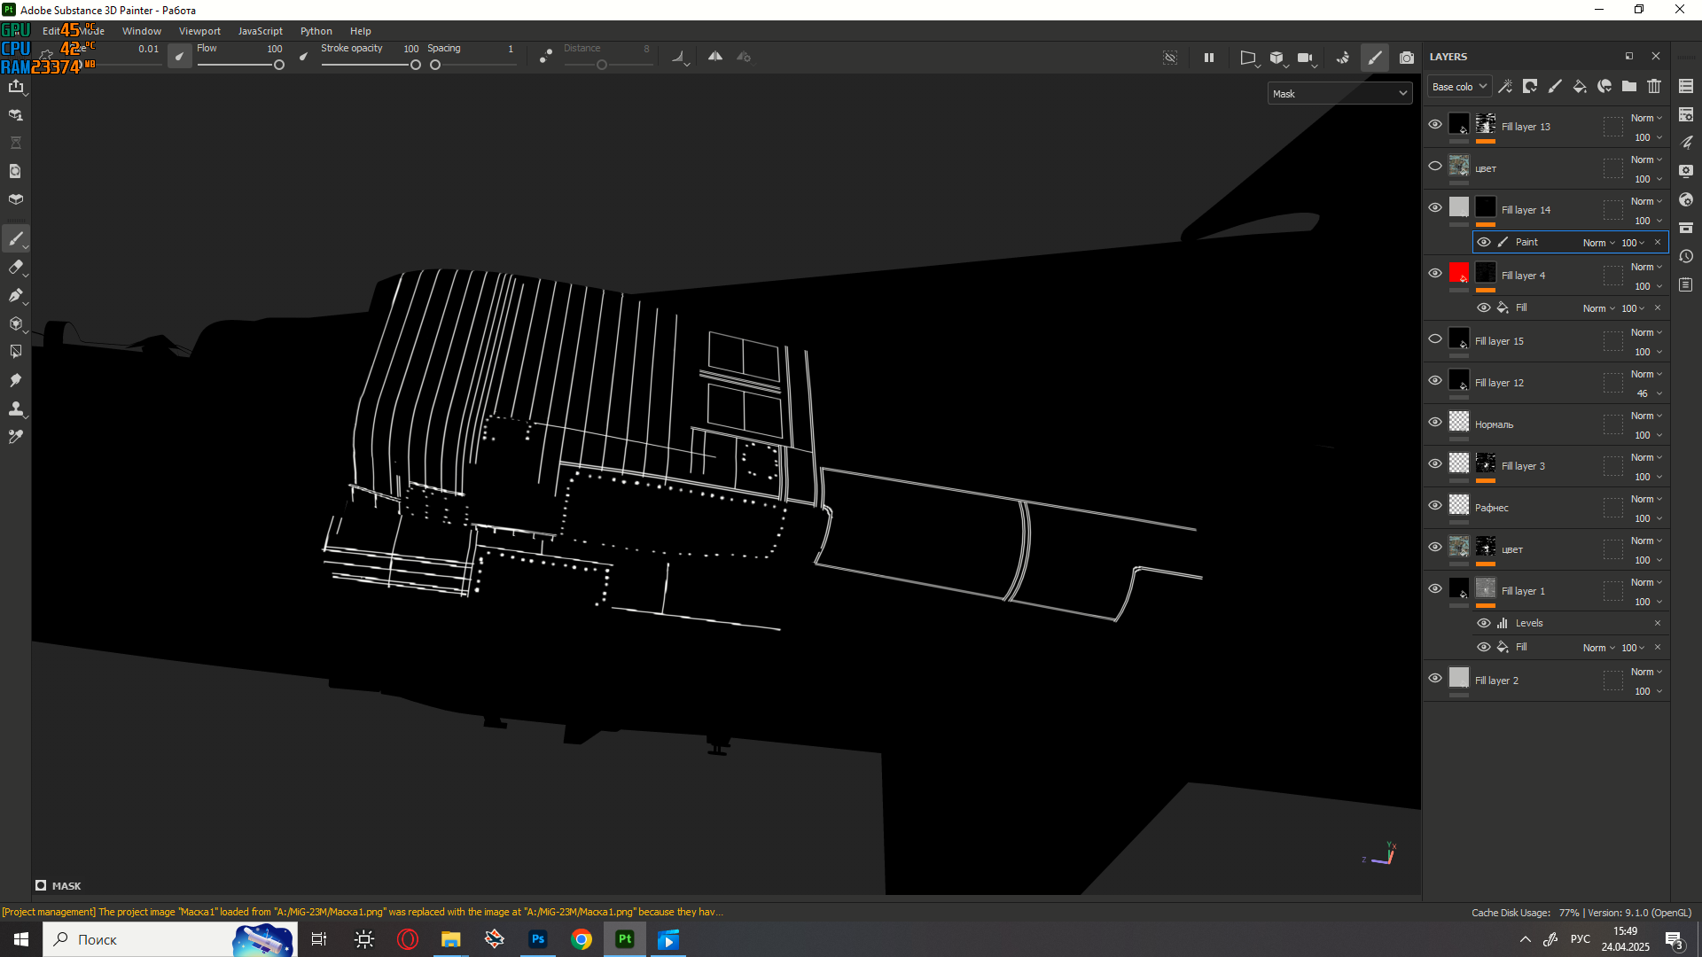
Task: Open the History panel clock icon
Action: [x=1686, y=256]
